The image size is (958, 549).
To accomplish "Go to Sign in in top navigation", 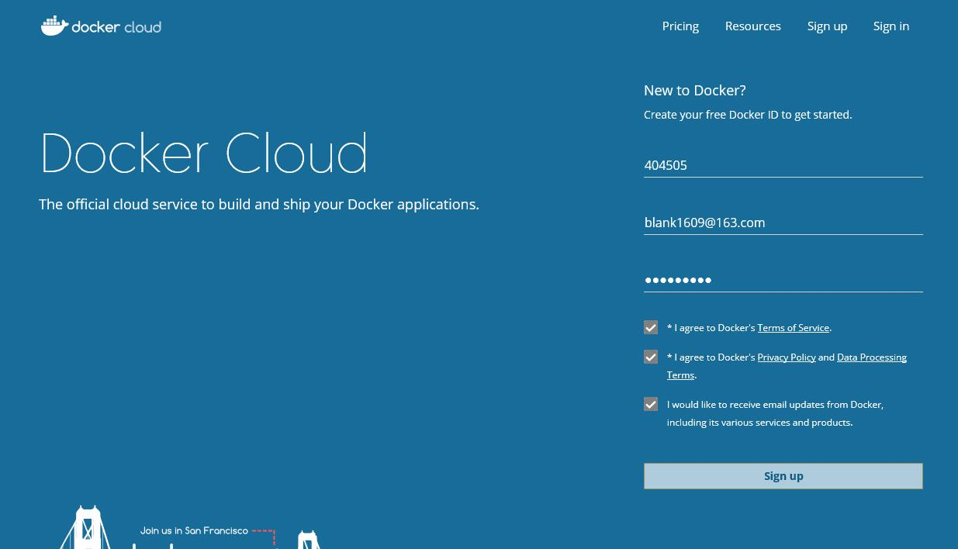I will pyautogui.click(x=891, y=26).
